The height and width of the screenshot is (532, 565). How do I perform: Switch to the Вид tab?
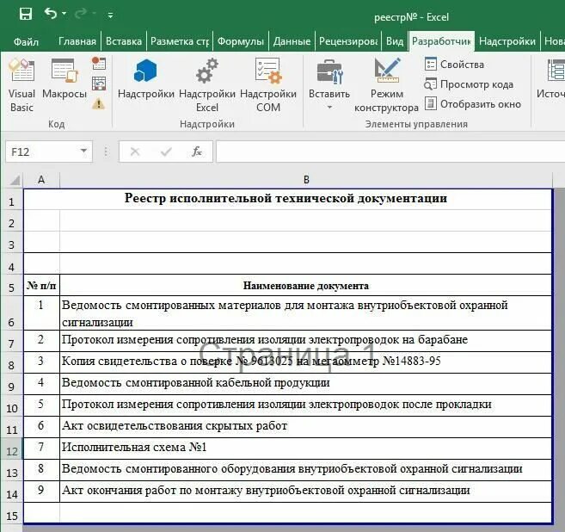(395, 41)
